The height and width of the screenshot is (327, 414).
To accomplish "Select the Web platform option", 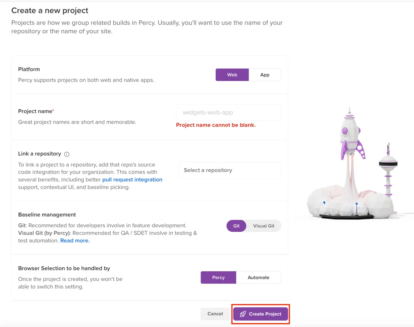I will [232, 75].
